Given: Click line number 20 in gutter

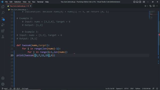Looking at the screenshot, I should click(x=12, y=45).
